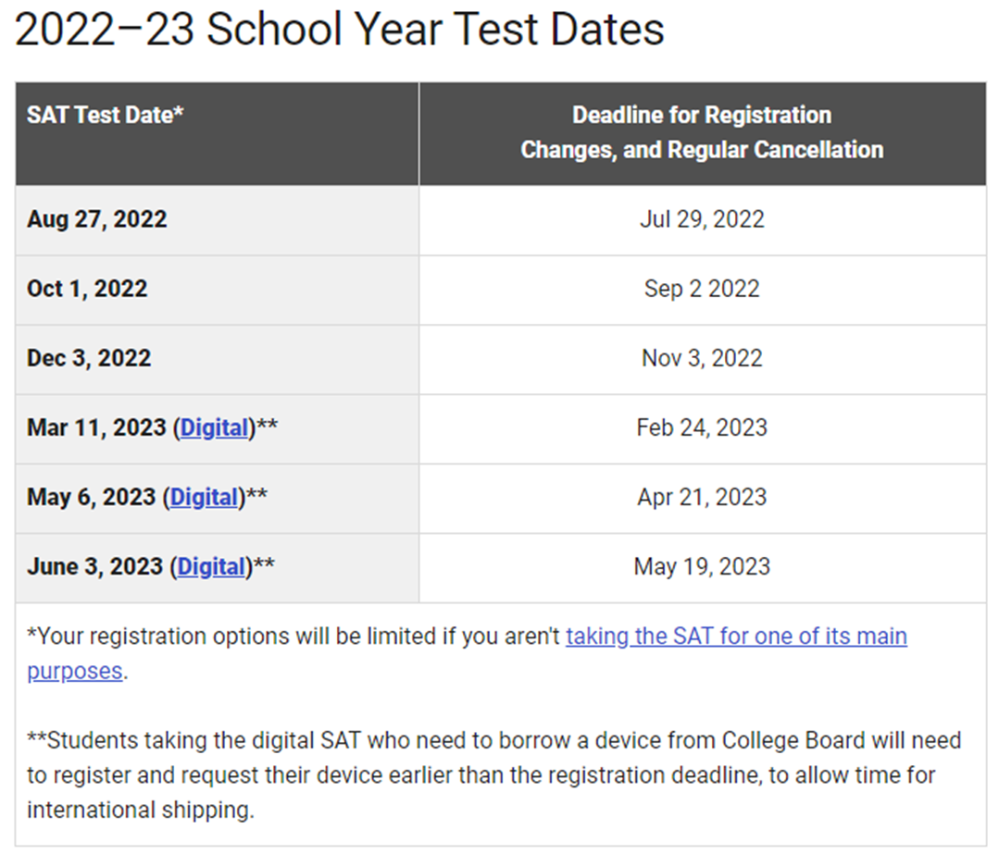Click the Sep 2 2022 deadline cell
Screen dimensions: 999x854
[702, 290]
